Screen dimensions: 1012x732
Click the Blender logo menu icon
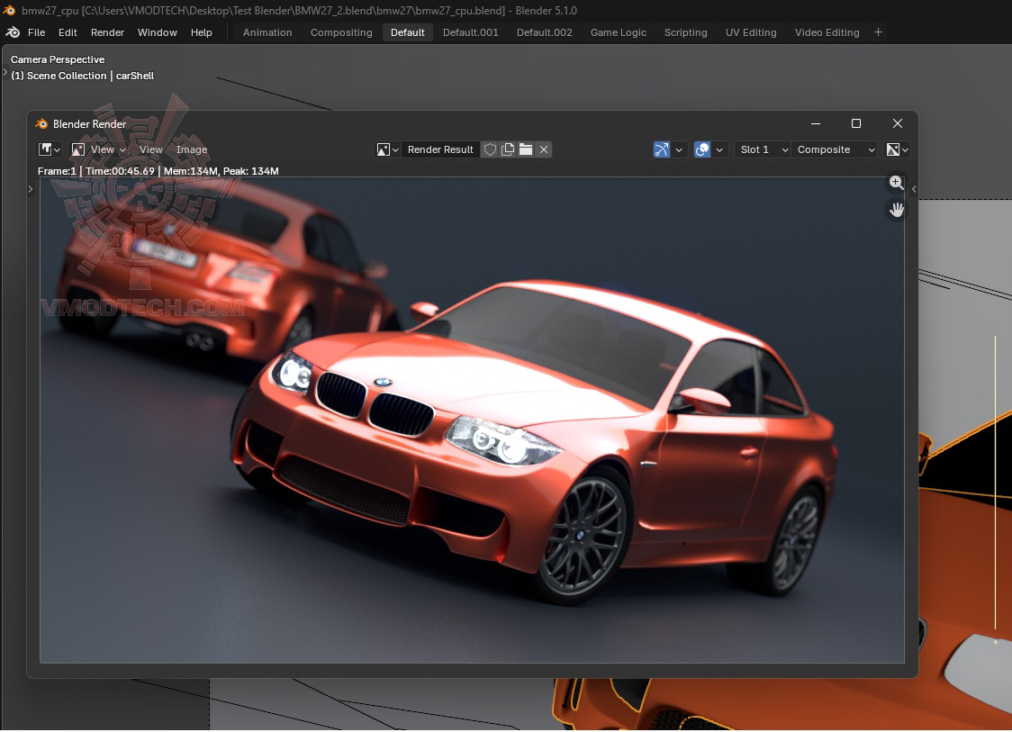tap(13, 32)
